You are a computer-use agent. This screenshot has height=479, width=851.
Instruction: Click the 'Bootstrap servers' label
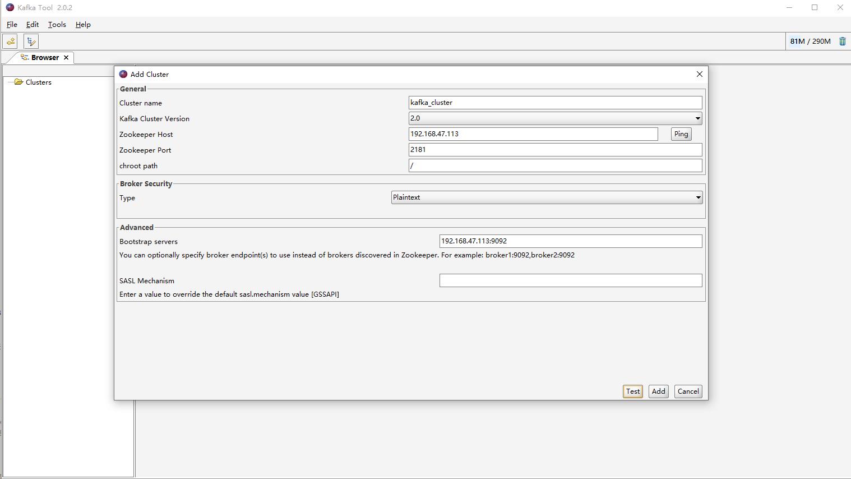pos(149,242)
